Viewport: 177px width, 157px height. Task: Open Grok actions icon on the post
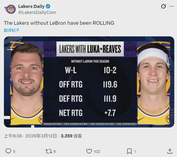163,6
